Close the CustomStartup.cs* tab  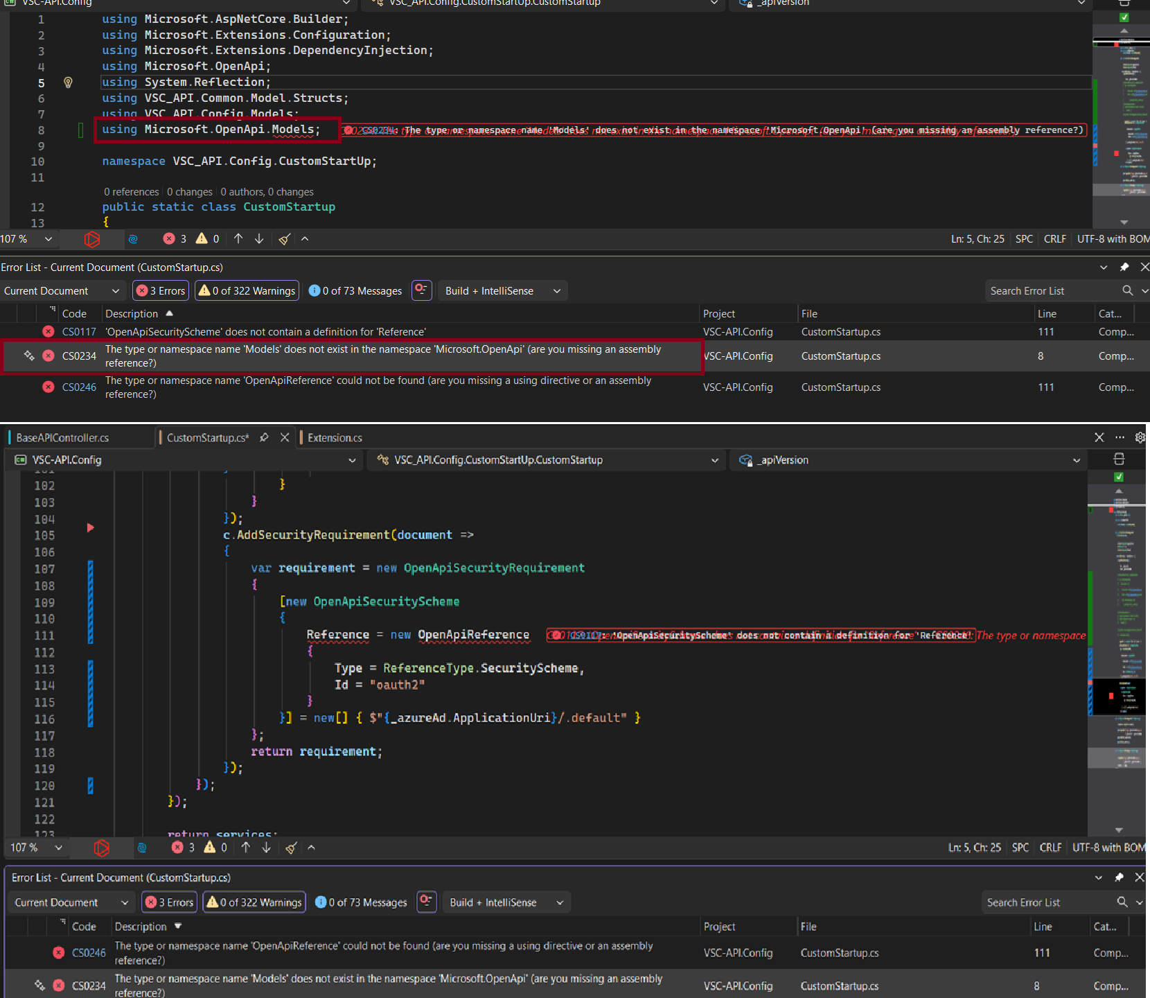[285, 437]
